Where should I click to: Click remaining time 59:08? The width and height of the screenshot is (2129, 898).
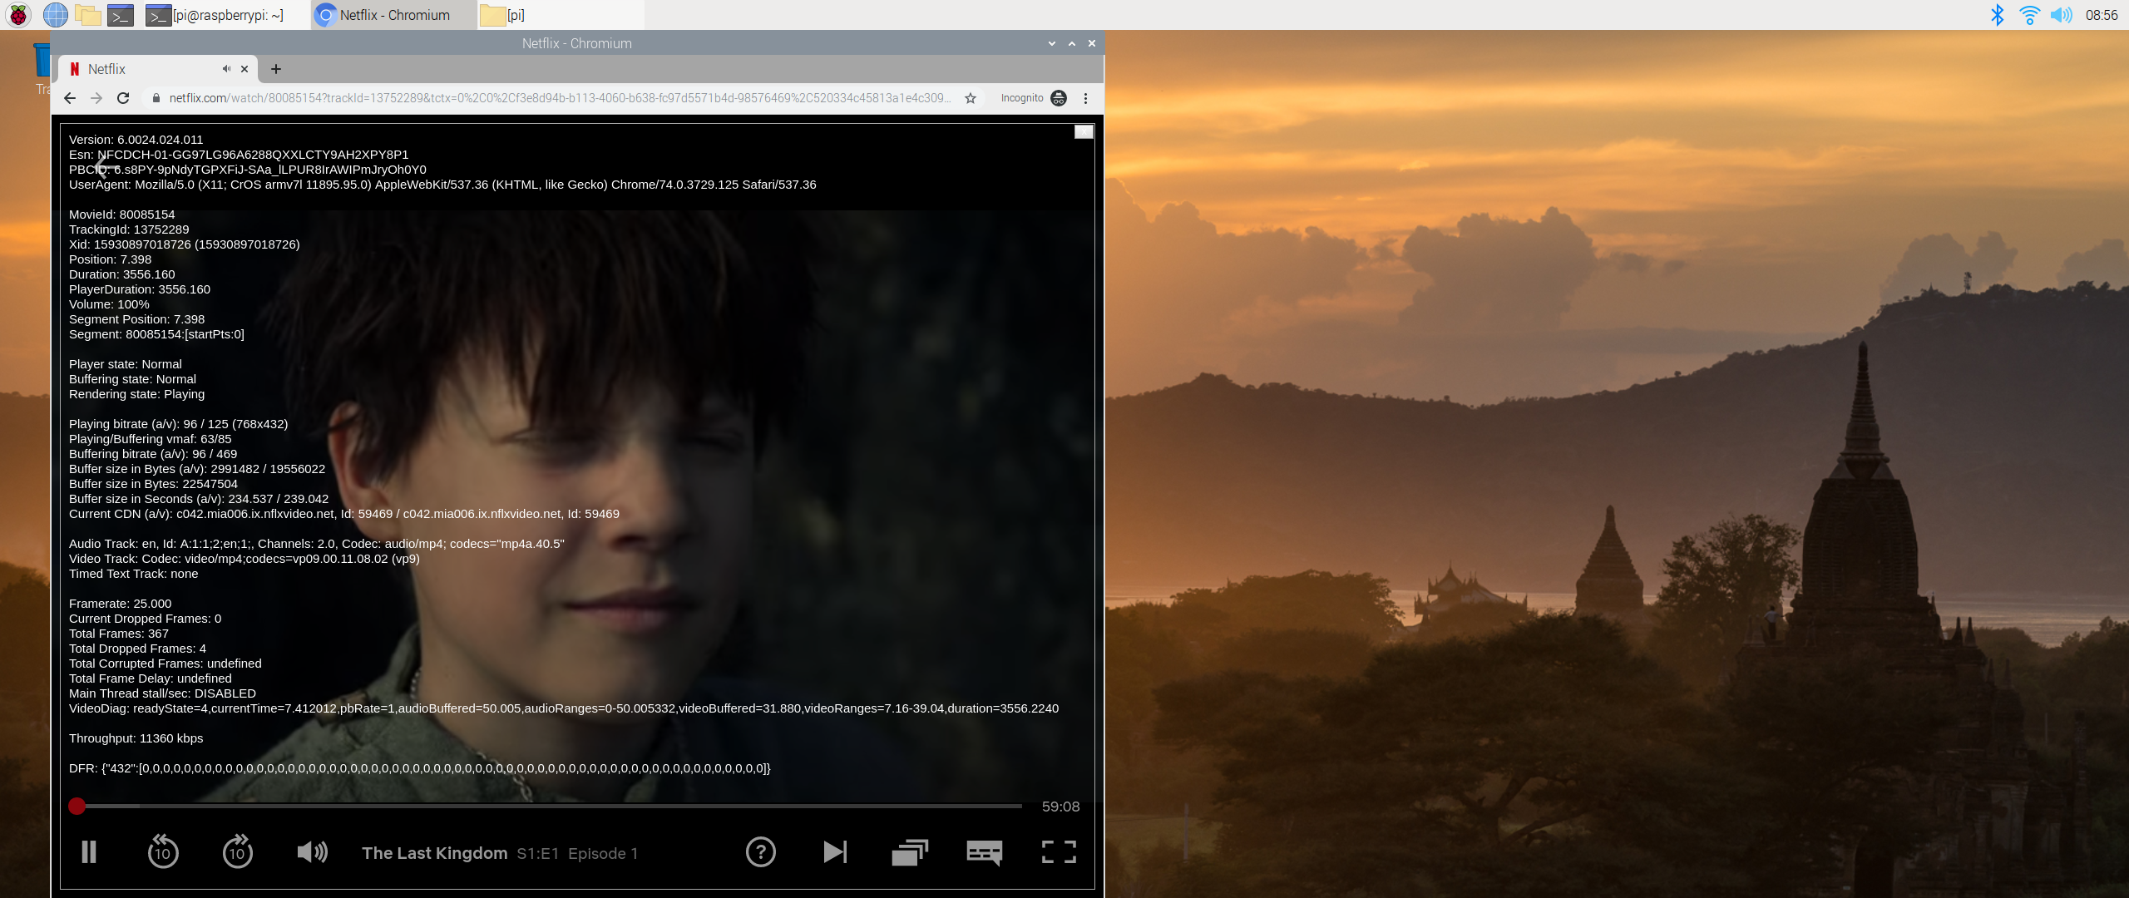[1060, 807]
